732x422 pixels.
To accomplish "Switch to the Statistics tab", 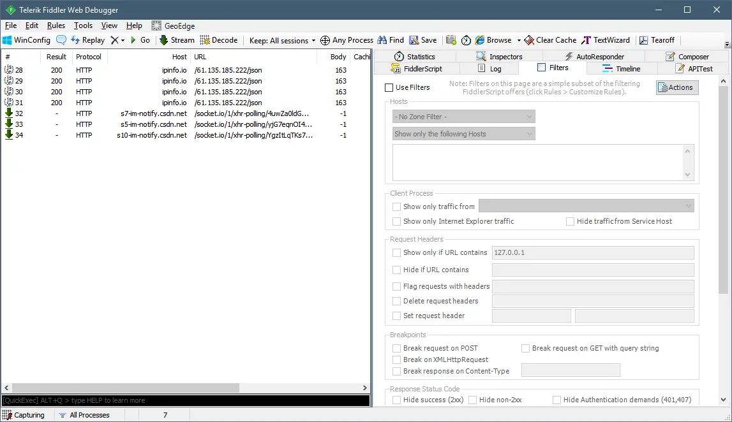I will click(415, 57).
